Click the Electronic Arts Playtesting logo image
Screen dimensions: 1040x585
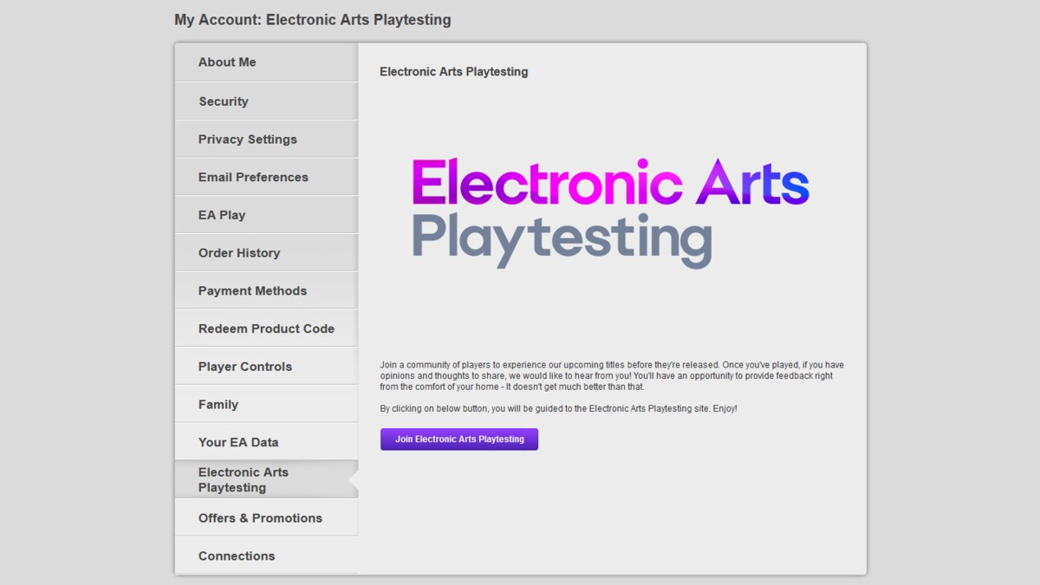click(610, 212)
